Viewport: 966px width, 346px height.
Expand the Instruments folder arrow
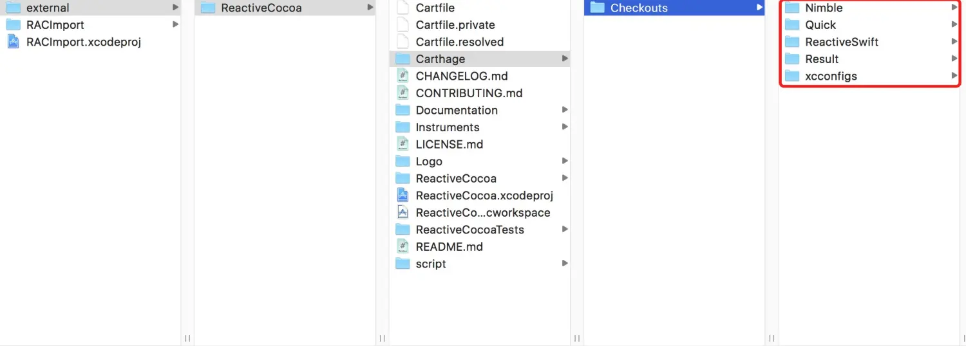565,127
